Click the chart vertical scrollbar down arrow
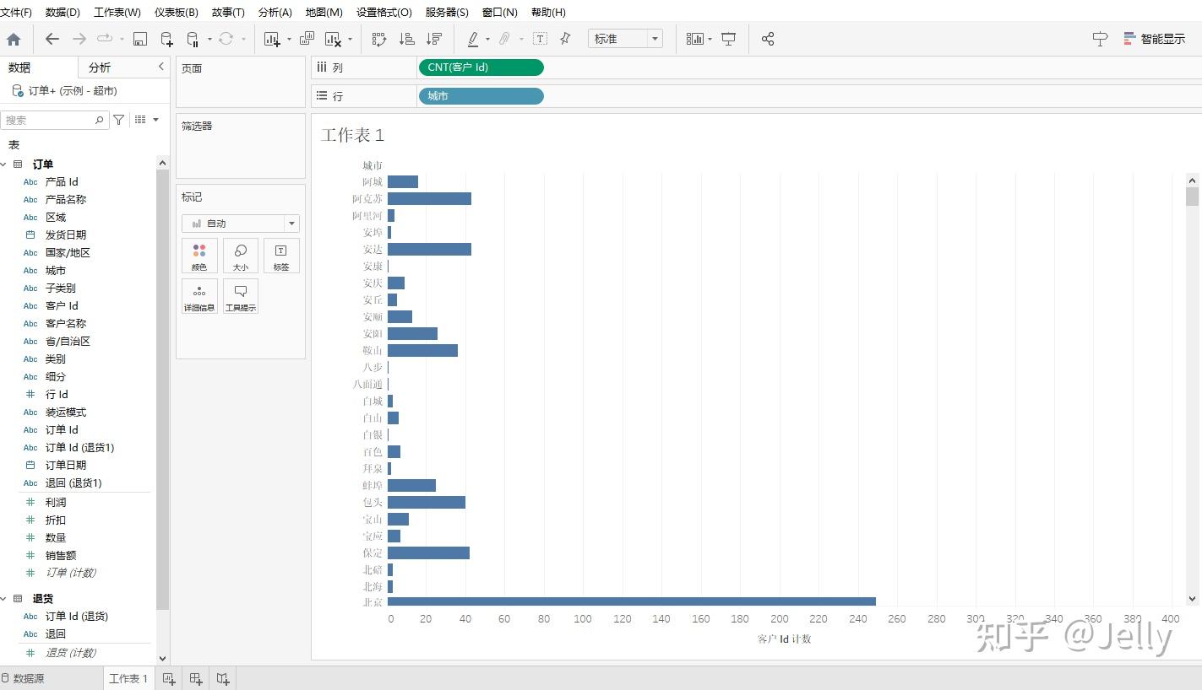 point(1192,599)
